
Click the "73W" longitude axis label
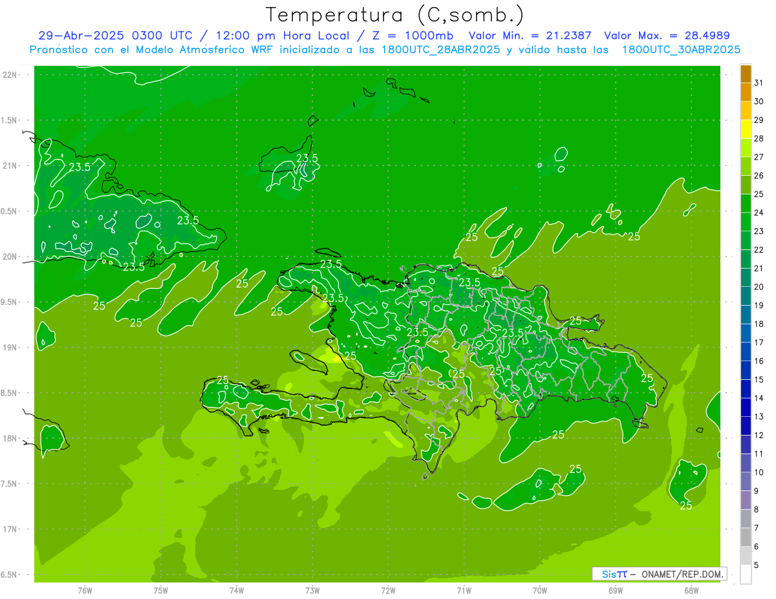pyautogui.click(x=312, y=591)
